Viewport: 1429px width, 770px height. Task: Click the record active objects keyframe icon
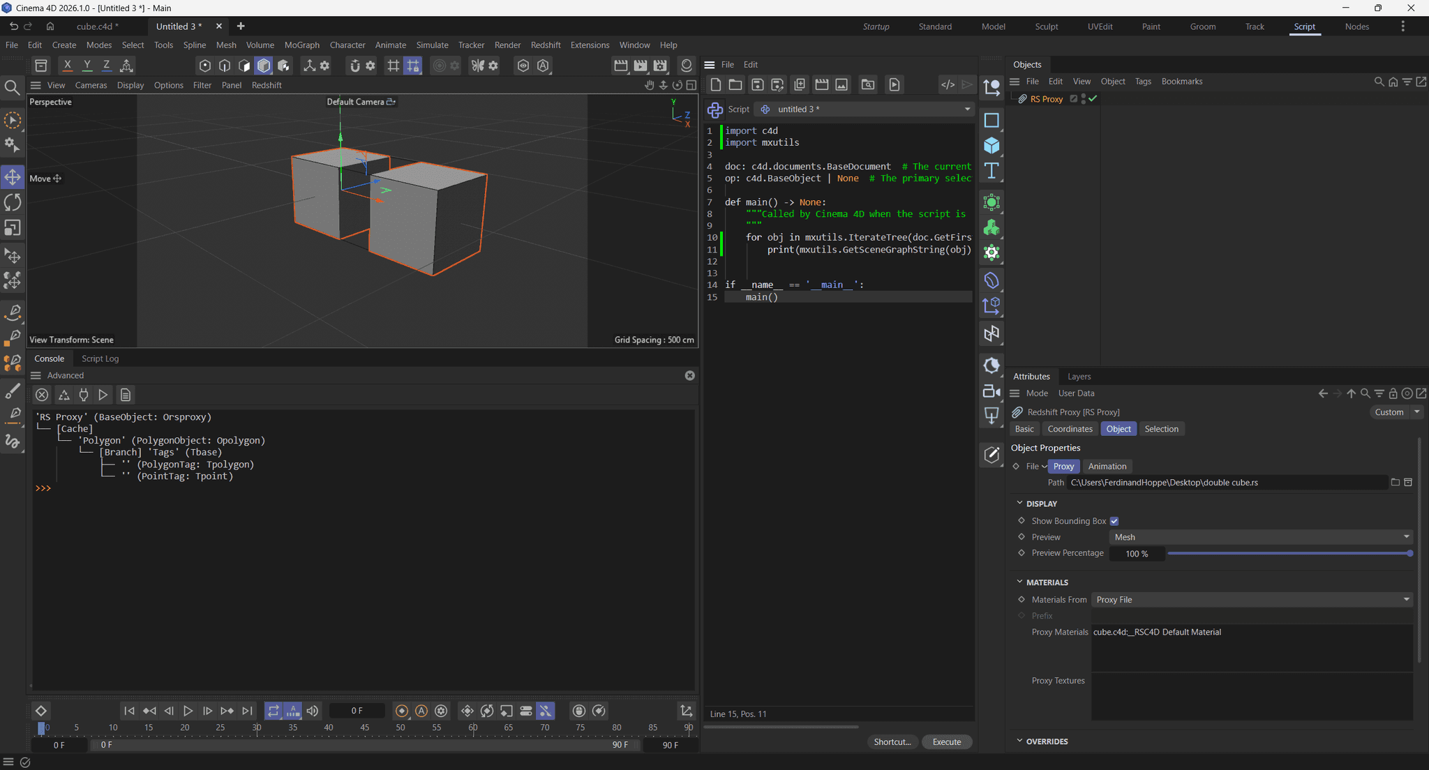tap(402, 711)
